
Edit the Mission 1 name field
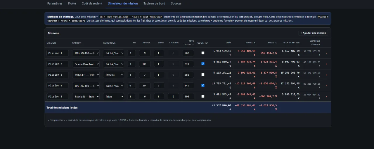pyautogui.click(x=58, y=53)
